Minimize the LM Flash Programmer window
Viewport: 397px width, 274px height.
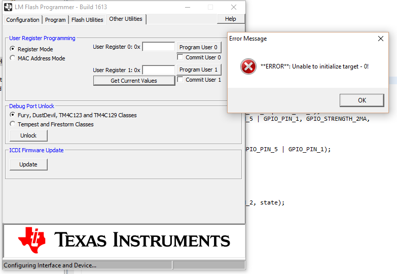pyautogui.click(x=188, y=7)
